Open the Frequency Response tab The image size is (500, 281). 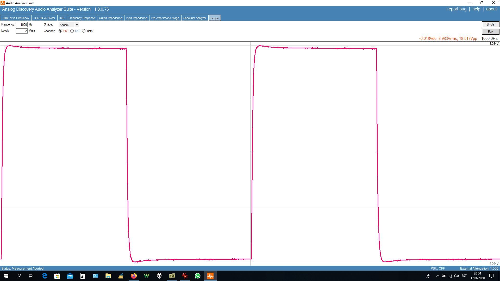82,18
